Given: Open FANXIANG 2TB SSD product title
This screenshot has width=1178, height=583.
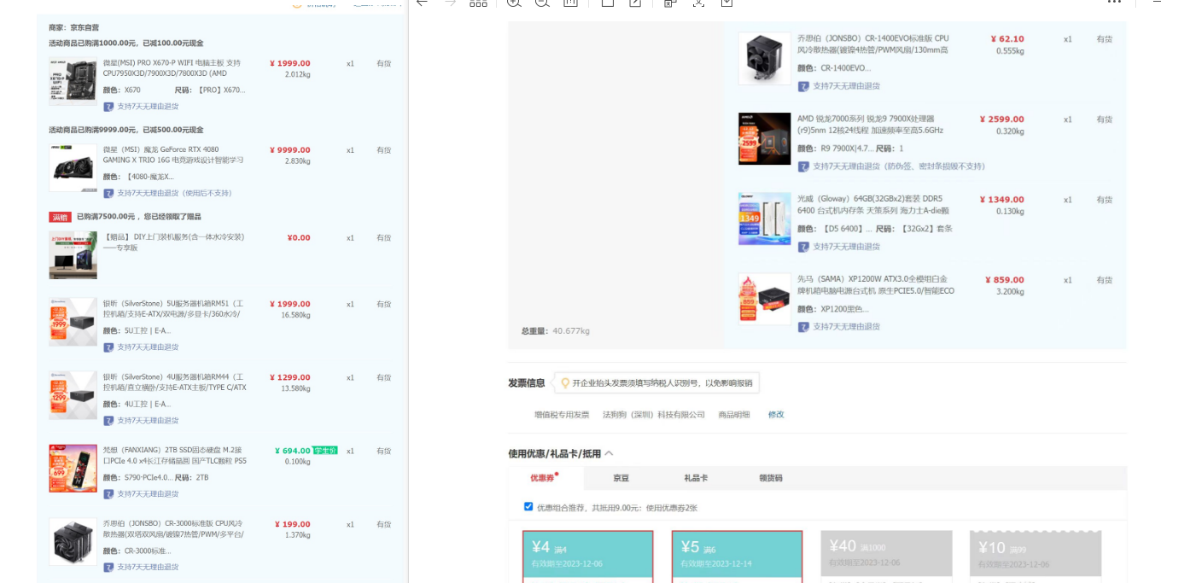Looking at the screenshot, I should [x=175, y=456].
